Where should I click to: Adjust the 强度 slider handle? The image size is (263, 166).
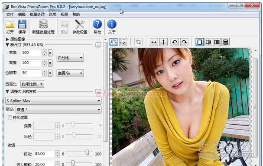(x=73, y=124)
